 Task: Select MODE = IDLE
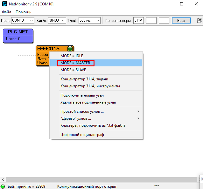(96, 56)
